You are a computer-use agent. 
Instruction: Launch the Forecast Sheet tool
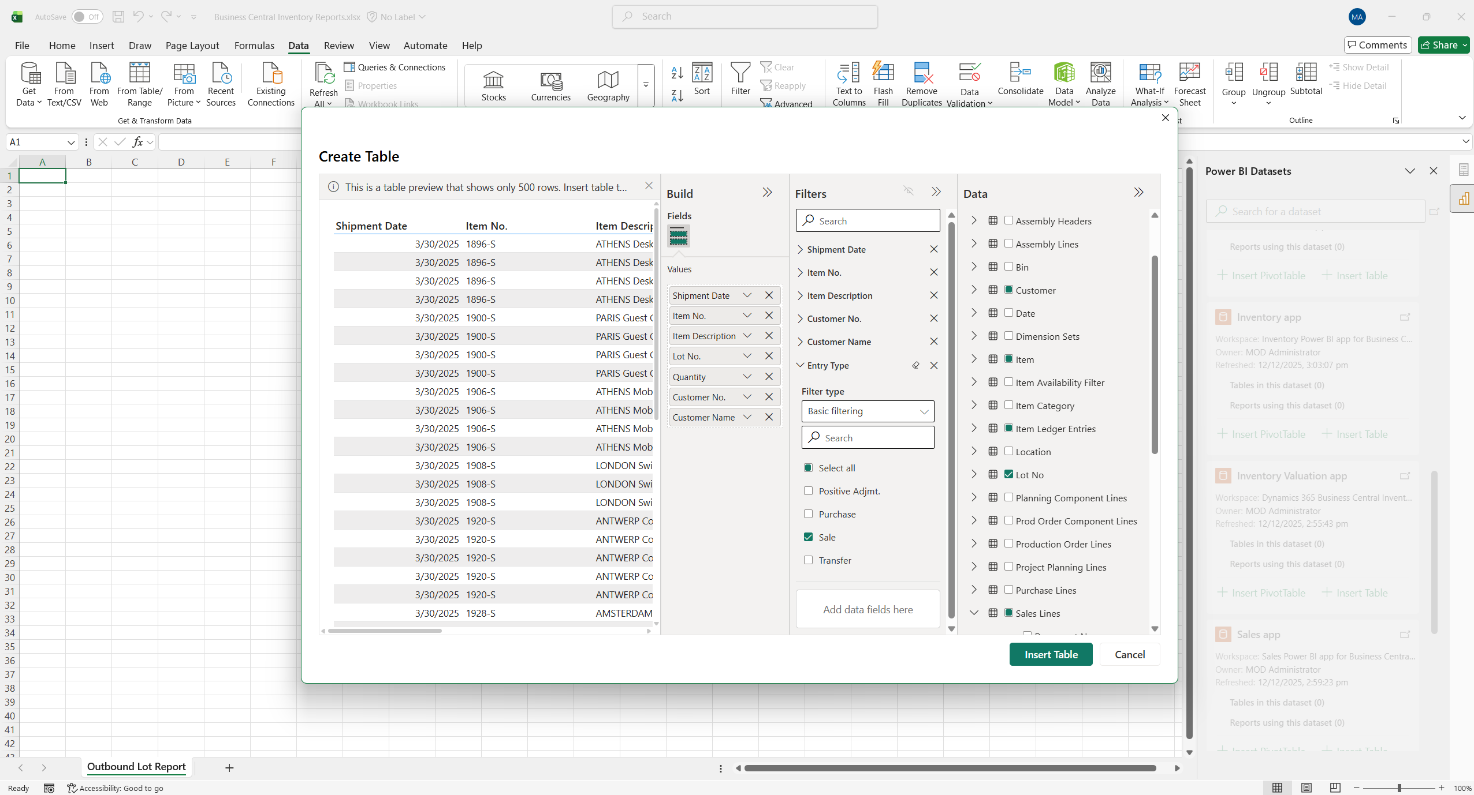(x=1191, y=84)
